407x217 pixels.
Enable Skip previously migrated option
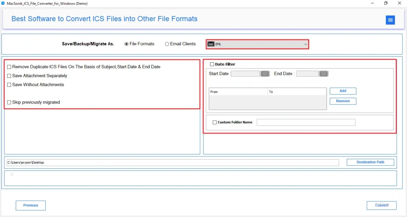click(9, 103)
